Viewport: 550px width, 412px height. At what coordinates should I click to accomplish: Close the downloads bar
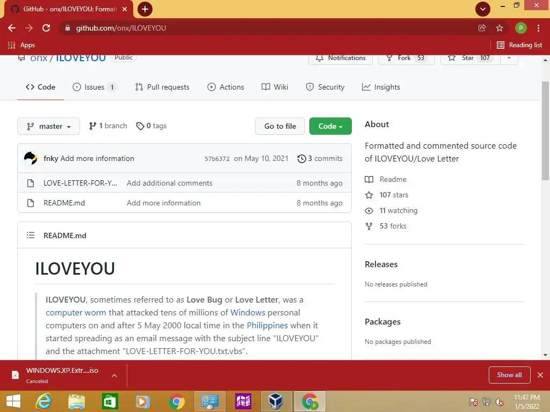pos(540,375)
